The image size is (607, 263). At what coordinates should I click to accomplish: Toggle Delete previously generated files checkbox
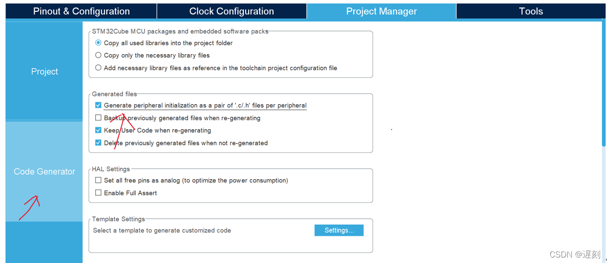[98, 143]
